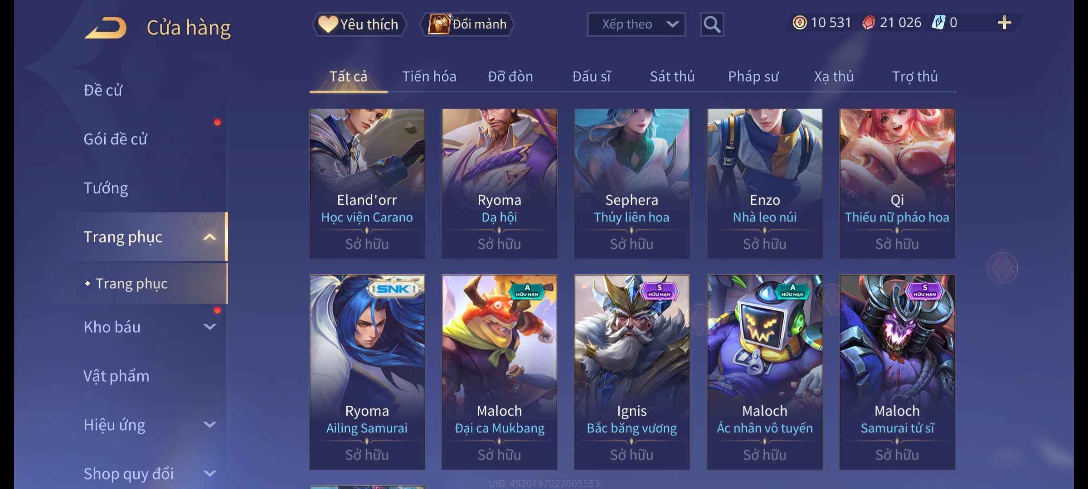Tap the golden back arrow icon
This screenshot has width=1088, height=489.
106,28
